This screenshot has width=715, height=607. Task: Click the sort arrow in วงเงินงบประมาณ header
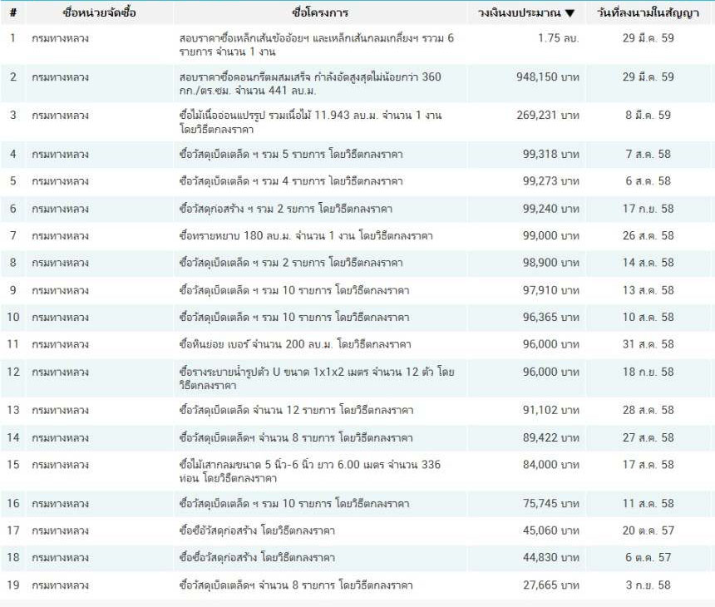tap(570, 13)
